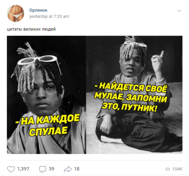
Task: Click the 104K views counter
Action: click(x=177, y=169)
